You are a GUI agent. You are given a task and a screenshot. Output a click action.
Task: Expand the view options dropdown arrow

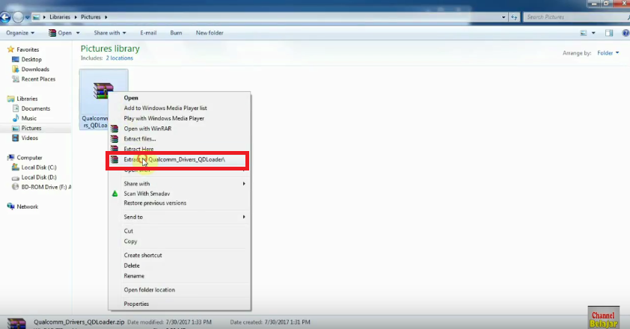[593, 33]
